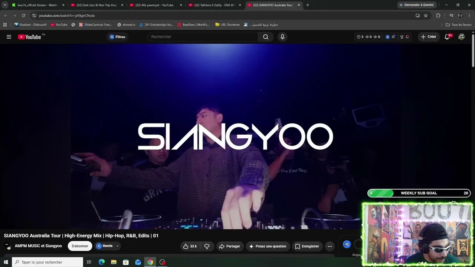
Task: Open a new browser tab
Action: tap(308, 5)
